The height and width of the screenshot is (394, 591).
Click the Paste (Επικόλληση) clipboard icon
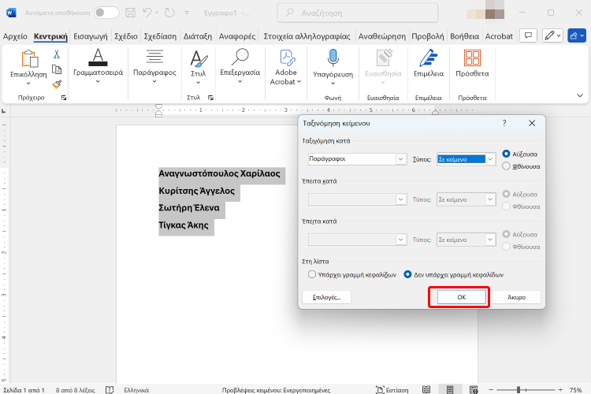click(x=29, y=59)
